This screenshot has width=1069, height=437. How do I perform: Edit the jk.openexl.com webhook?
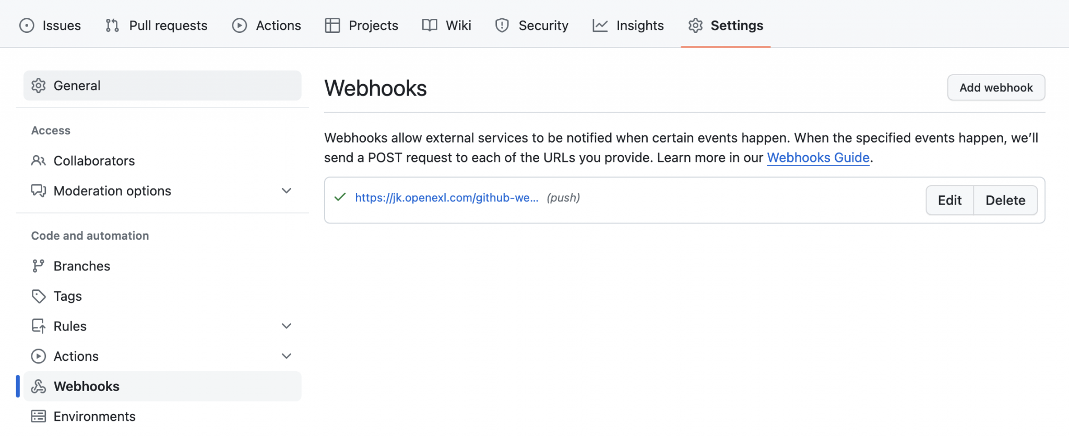[949, 200]
